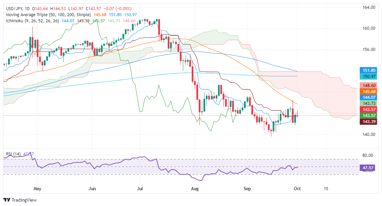This screenshot has width=382, height=206.
Task: Click the dark red 143.39 price label
Action: pos(369,121)
